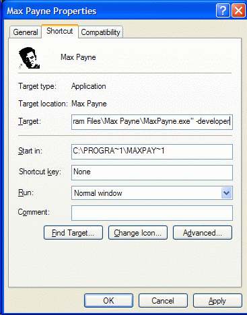Click the question mark help button
This screenshot has height=315, width=247.
223,11
